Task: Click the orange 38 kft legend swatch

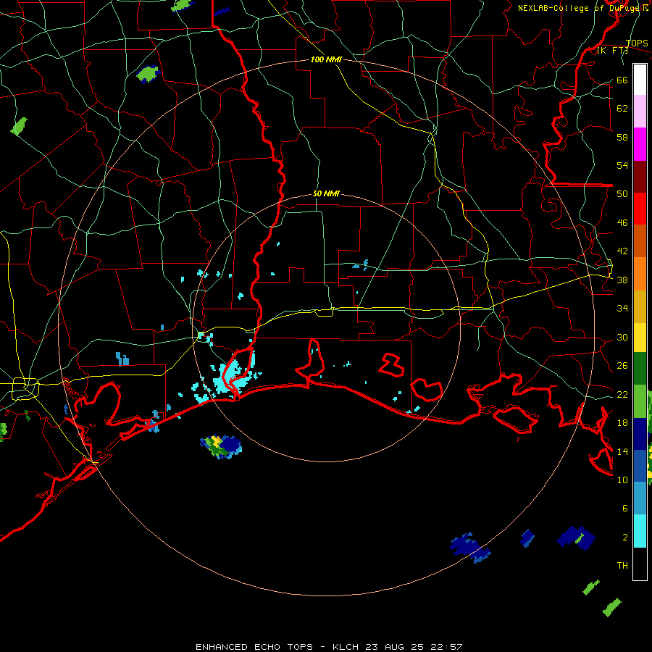Action: pyautogui.click(x=640, y=274)
